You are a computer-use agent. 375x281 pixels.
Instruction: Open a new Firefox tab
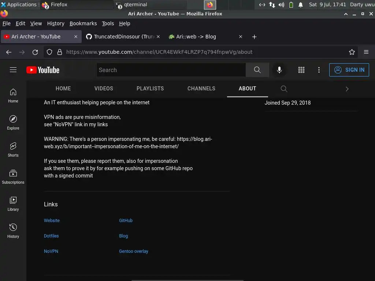254,37
